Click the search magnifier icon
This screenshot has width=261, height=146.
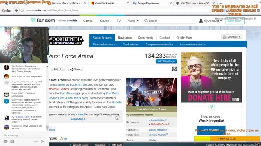click(146, 21)
